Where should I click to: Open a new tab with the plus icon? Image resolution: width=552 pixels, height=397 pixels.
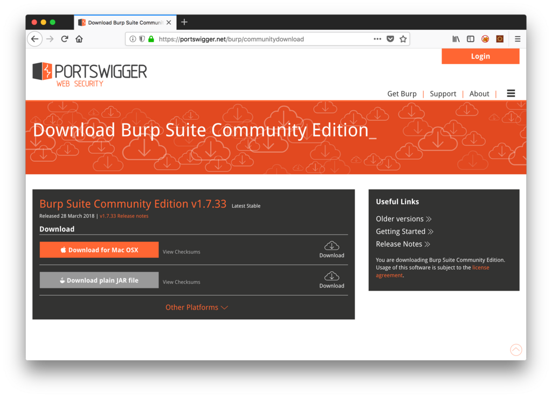(184, 22)
